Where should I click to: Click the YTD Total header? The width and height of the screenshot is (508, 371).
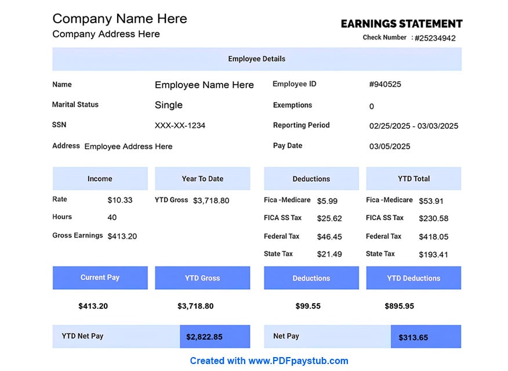click(413, 178)
